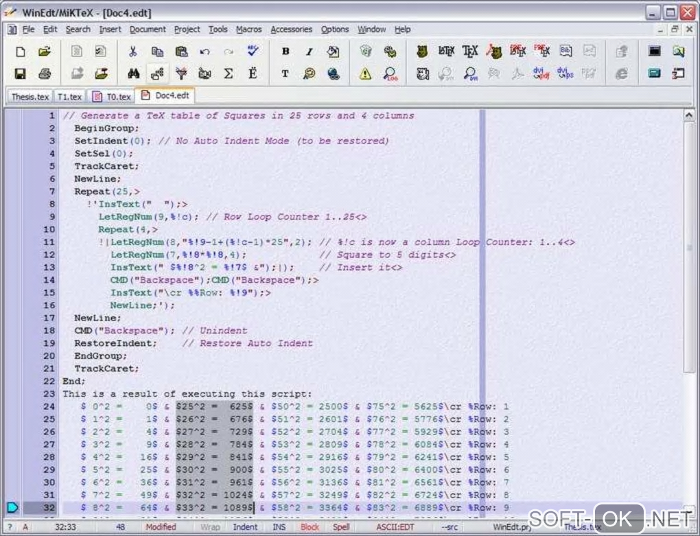Open the Insert menu
The width and height of the screenshot is (700, 536).
[x=110, y=30]
